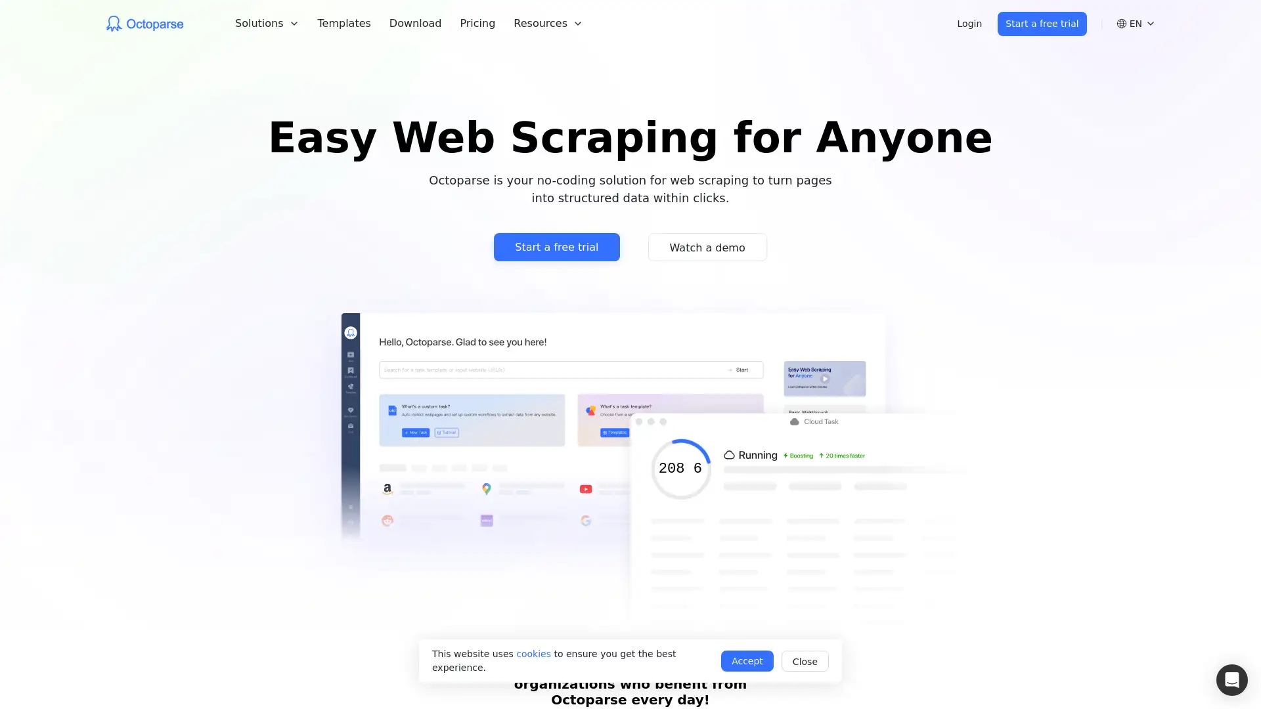Click the cookies policy link
The width and height of the screenshot is (1261, 709).
[x=533, y=654]
